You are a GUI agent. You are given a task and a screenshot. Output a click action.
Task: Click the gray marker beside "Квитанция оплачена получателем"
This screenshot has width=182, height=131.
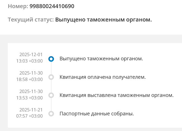[x=51, y=77]
